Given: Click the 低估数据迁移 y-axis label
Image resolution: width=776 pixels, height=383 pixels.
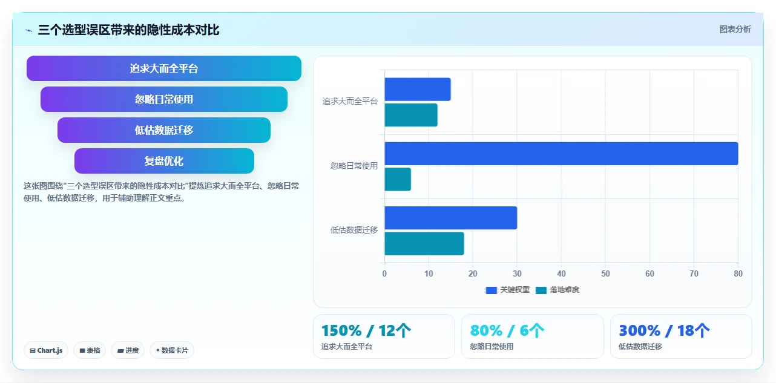Looking at the screenshot, I should pyautogui.click(x=354, y=230).
